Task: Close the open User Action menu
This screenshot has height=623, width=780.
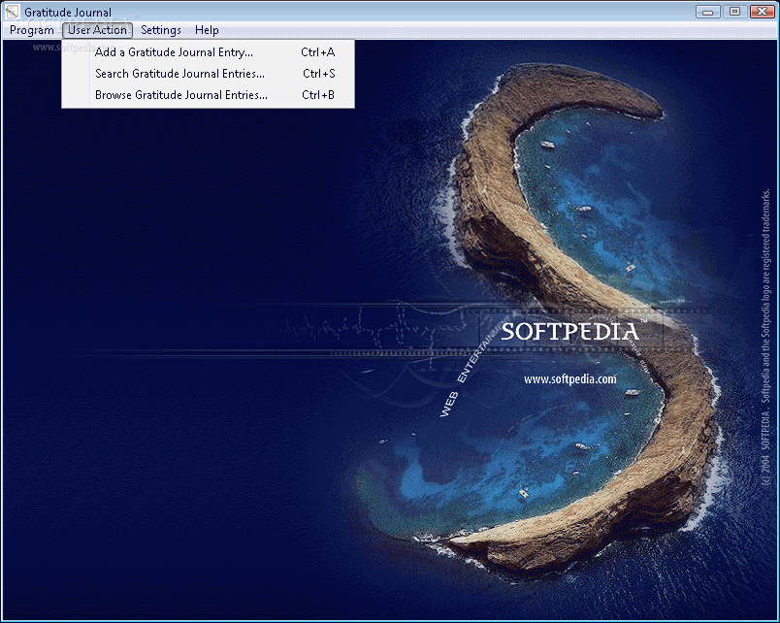Action: (97, 30)
